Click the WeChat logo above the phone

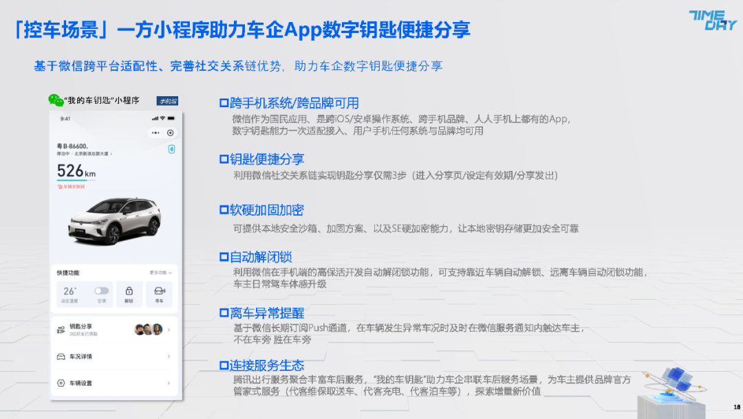(56, 100)
